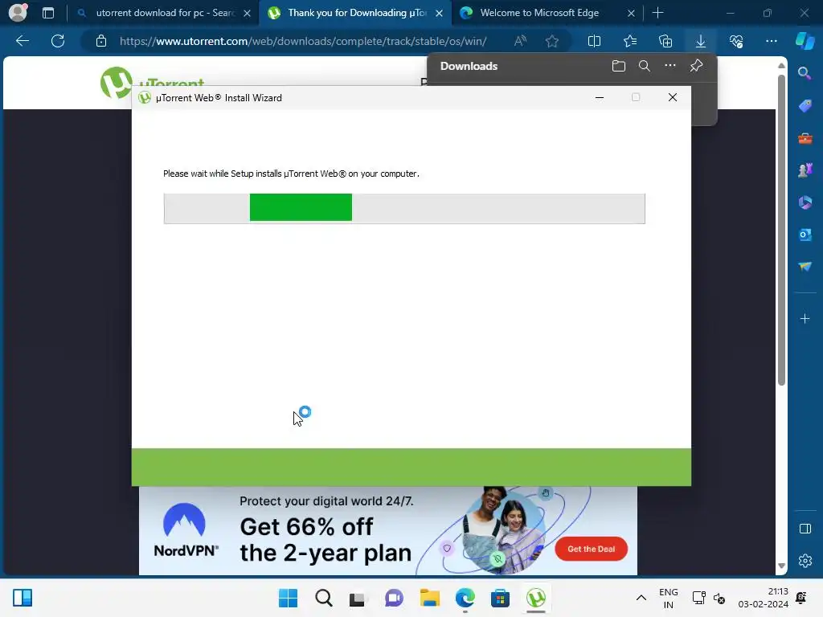Image resolution: width=823 pixels, height=617 pixels.
Task: Open network and volume quick settings
Action: pos(709,598)
